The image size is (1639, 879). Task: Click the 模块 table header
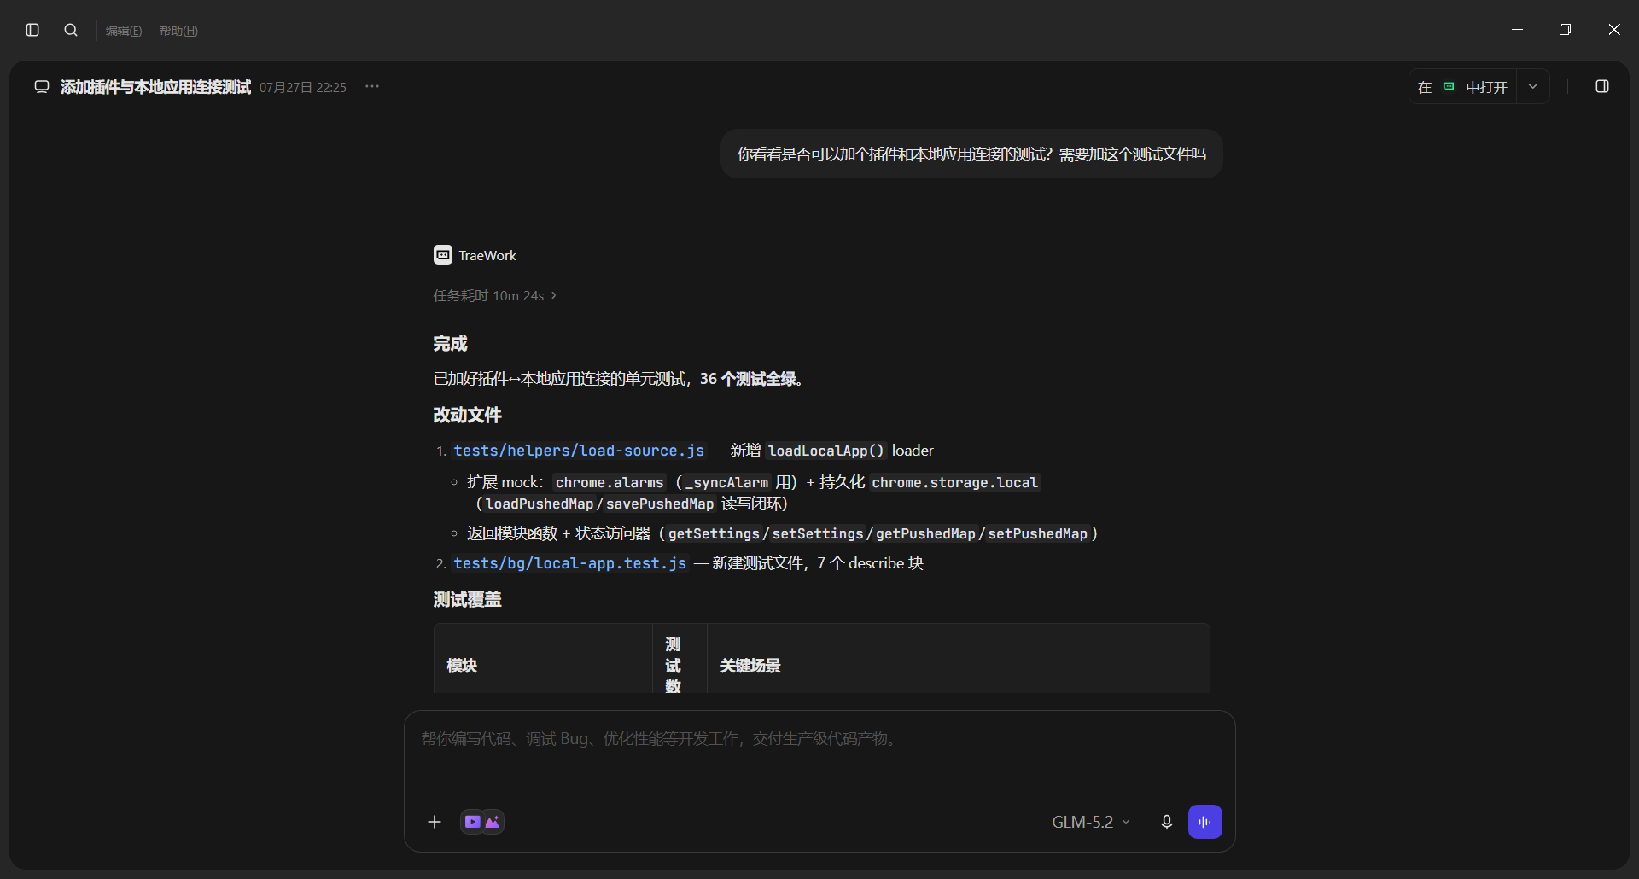point(462,666)
